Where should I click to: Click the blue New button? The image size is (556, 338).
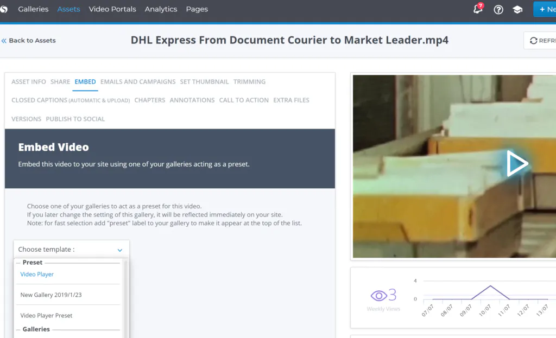click(545, 10)
